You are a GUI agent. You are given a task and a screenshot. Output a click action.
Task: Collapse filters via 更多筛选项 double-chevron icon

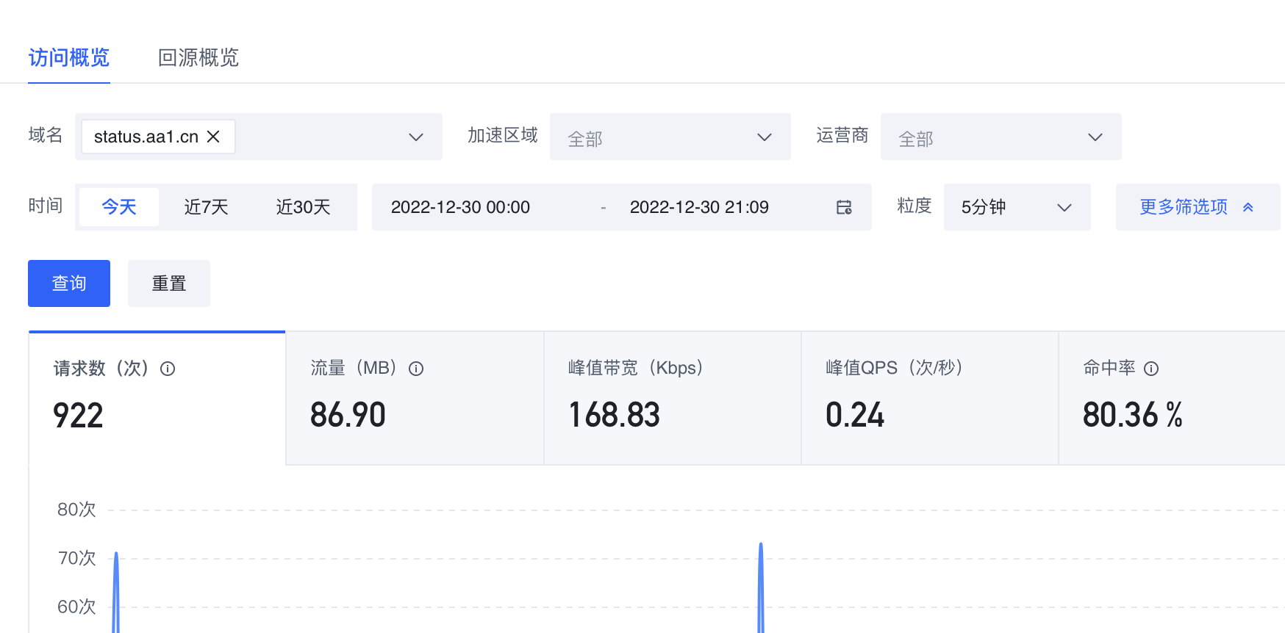(1248, 208)
